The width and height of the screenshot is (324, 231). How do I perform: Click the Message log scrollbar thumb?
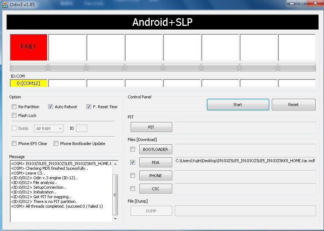(x=115, y=195)
